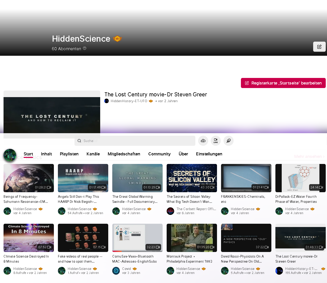This screenshot has width=327, height=283.
Task: Click title "The Secrets of Silicon Valley"
Action: tap(189, 199)
